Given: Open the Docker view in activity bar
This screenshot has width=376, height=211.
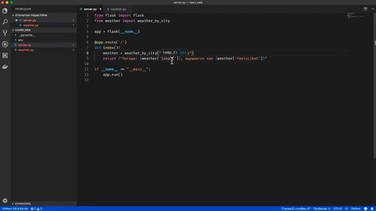Looking at the screenshot, I should (5, 67).
